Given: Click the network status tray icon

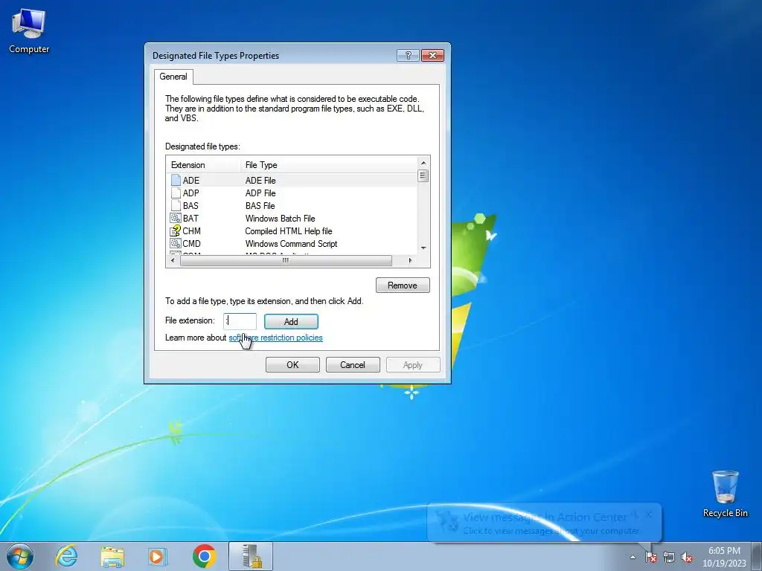Looking at the screenshot, I should (669, 557).
